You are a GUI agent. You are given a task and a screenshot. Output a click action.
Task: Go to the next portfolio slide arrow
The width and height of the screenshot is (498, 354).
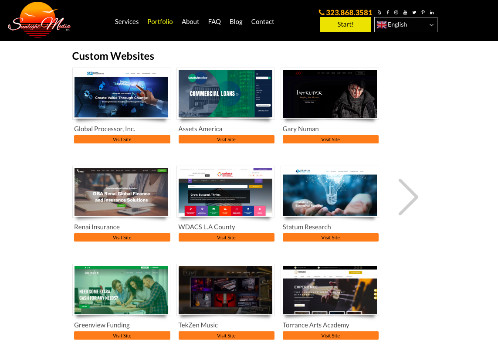click(x=408, y=197)
